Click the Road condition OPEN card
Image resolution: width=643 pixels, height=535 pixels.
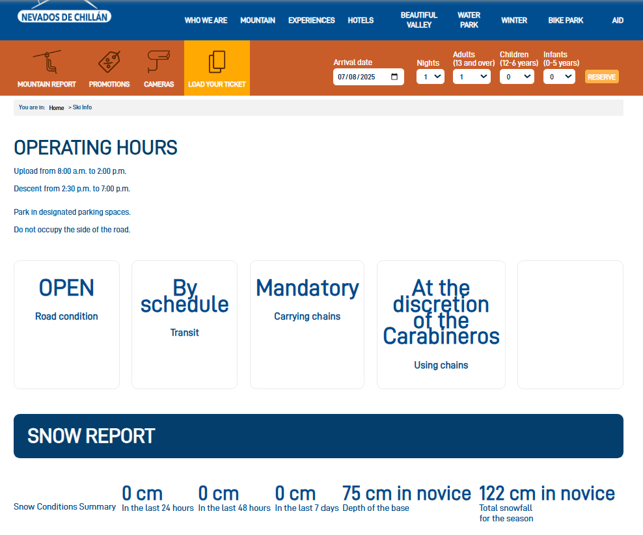(x=66, y=324)
